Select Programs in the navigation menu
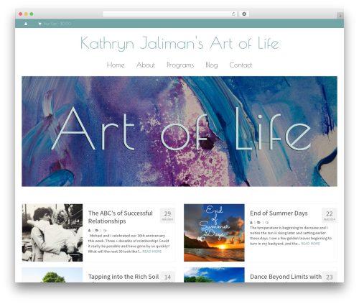Screen dimensions: 359x304 click(180, 65)
